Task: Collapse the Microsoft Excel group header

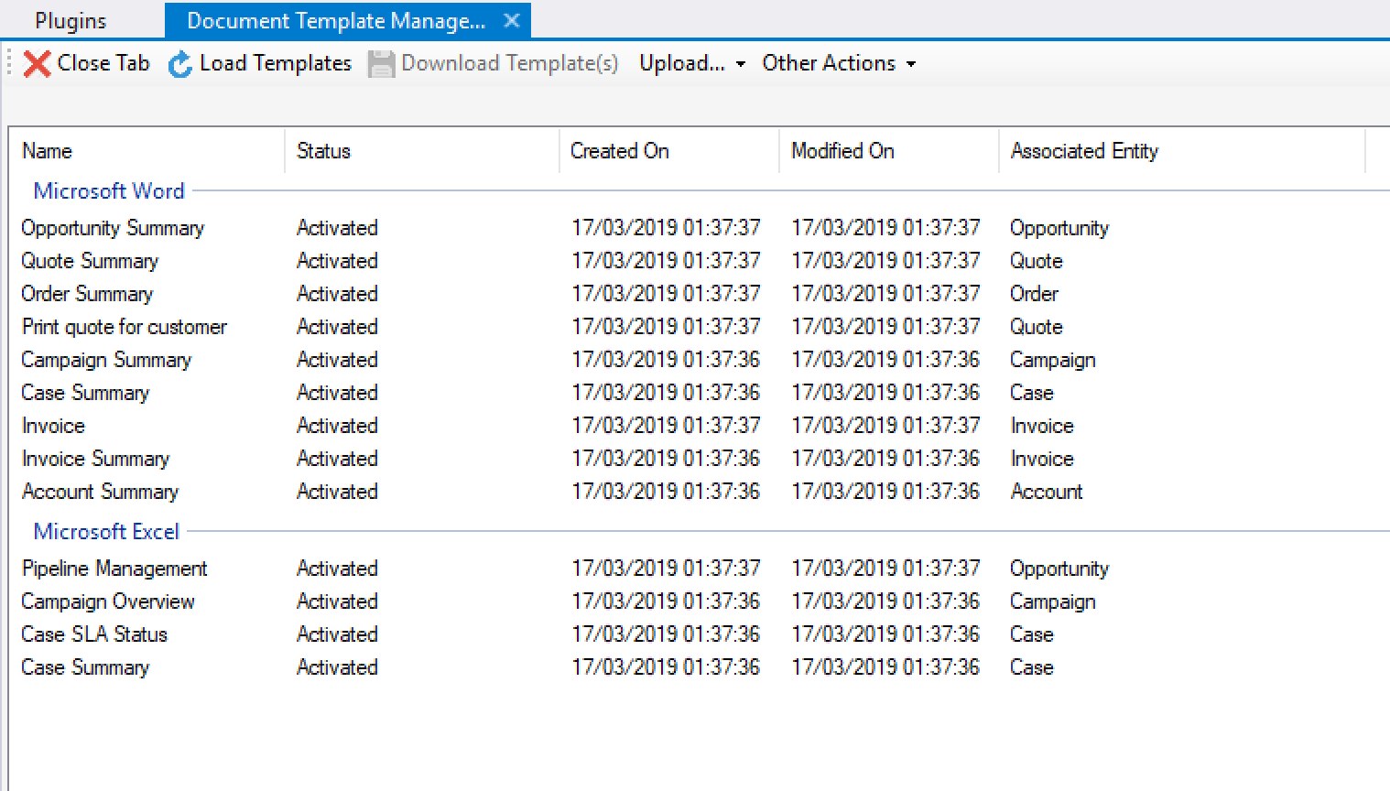Action: click(105, 531)
